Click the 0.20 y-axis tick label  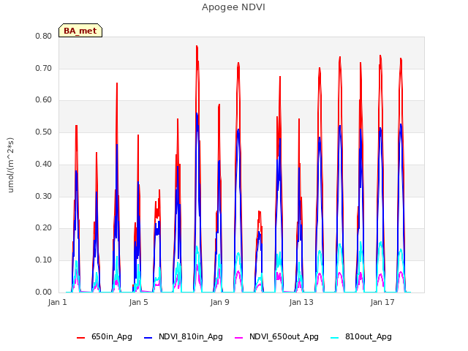coord(44,227)
